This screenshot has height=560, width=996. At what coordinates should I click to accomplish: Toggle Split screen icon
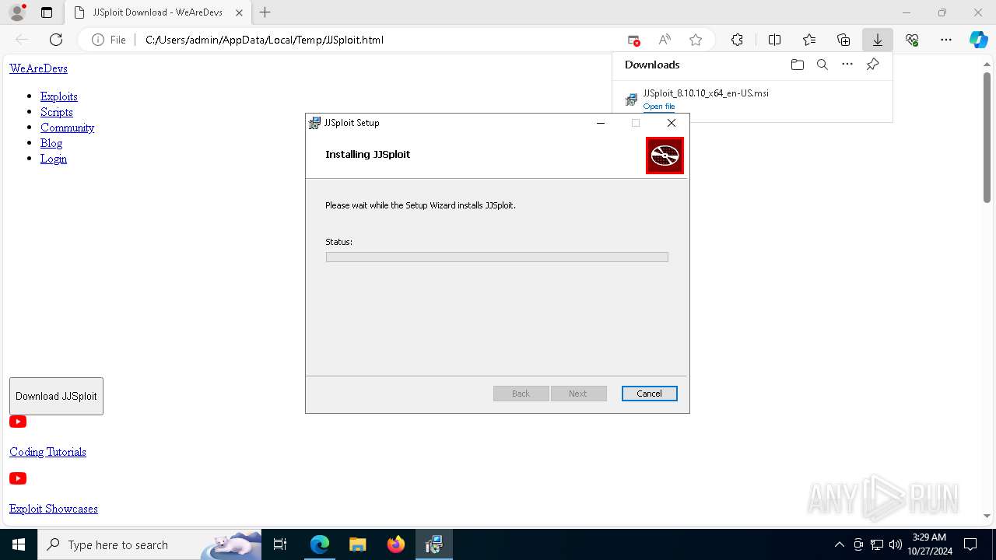coord(774,40)
